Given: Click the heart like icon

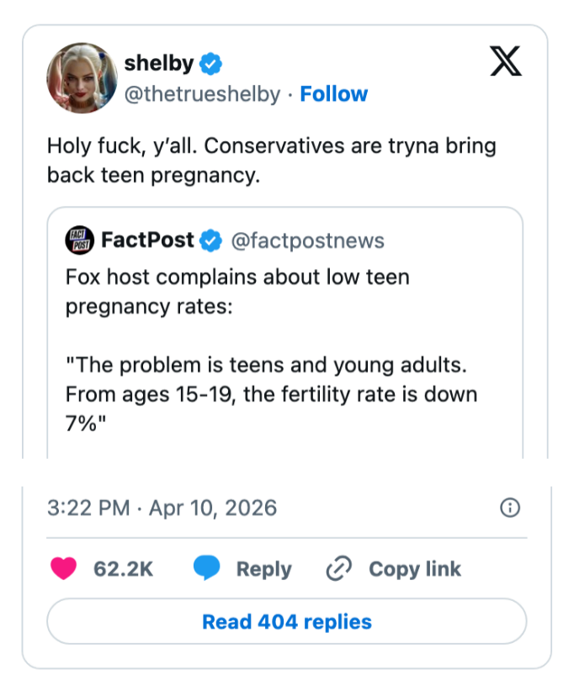Looking at the screenshot, I should click(62, 569).
